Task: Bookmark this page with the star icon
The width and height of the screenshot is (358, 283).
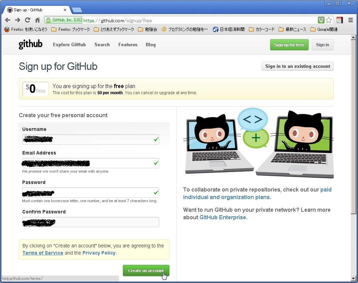Action: point(329,20)
